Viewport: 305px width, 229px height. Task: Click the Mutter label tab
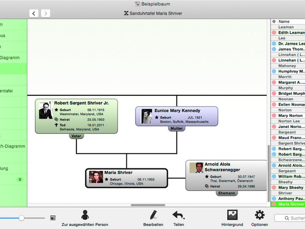click(x=177, y=128)
